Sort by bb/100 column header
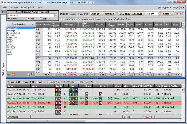Viewport: 187px width, 124px height. pyautogui.click(x=100, y=25)
